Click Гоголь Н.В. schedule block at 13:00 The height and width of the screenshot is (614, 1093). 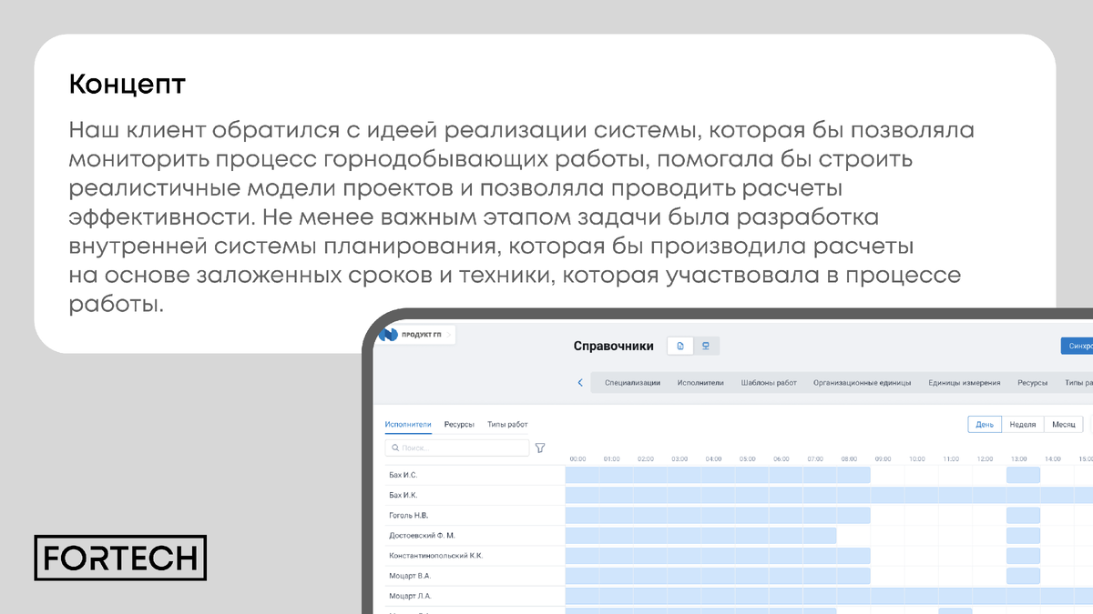tap(1023, 515)
